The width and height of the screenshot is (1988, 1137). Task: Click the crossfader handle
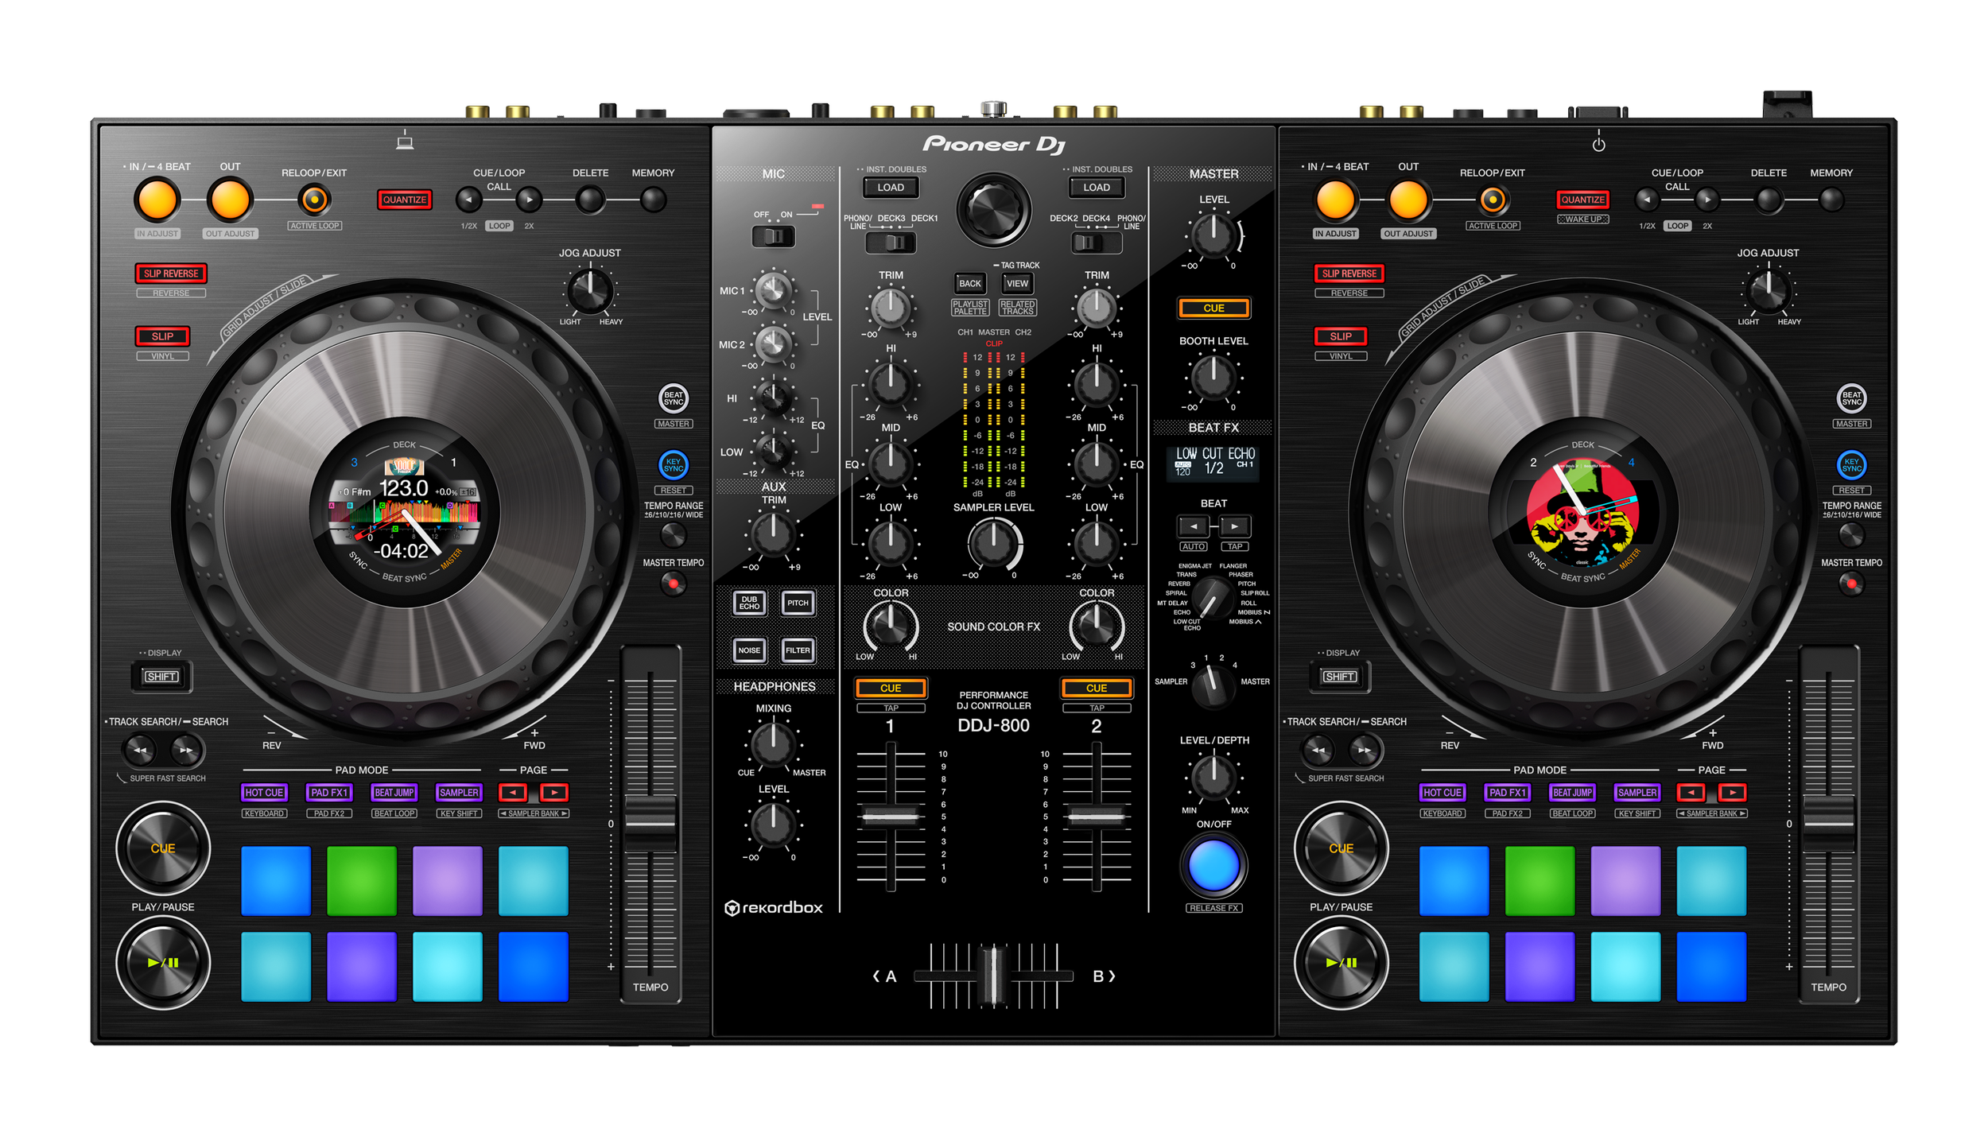[993, 976]
